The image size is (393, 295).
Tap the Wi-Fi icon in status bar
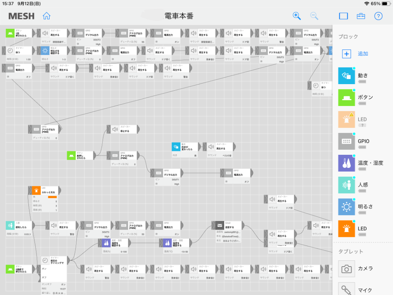367,3
